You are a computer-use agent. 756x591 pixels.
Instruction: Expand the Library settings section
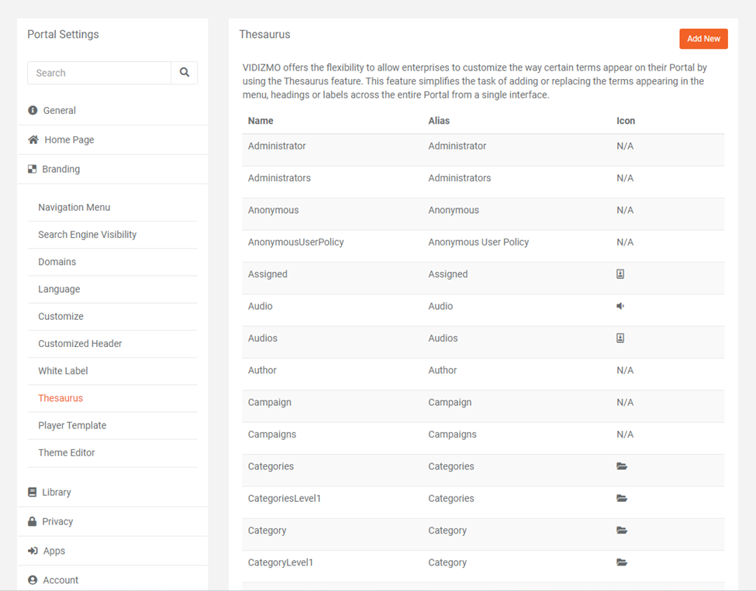(x=57, y=493)
